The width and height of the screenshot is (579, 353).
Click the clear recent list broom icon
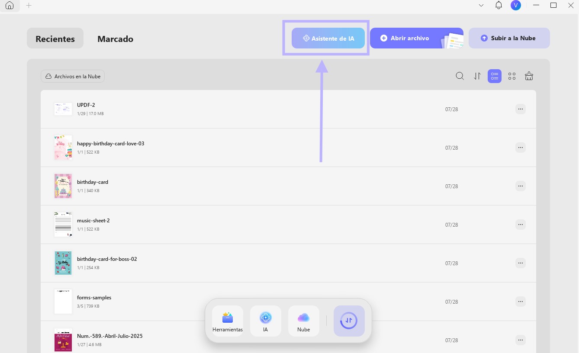[529, 76]
